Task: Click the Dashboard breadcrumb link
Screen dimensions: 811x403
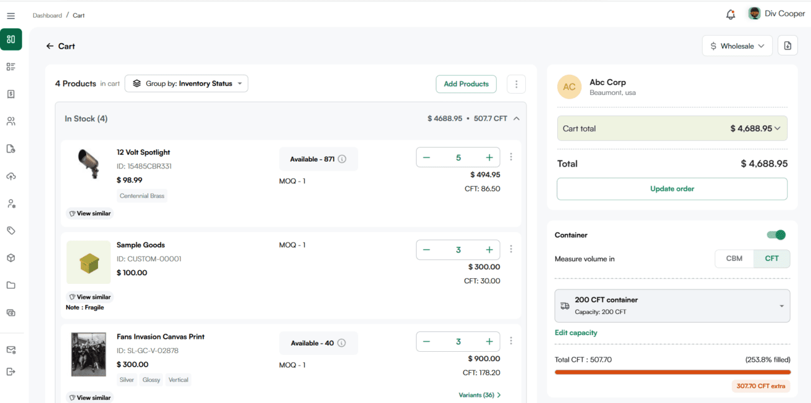Action: tap(47, 16)
